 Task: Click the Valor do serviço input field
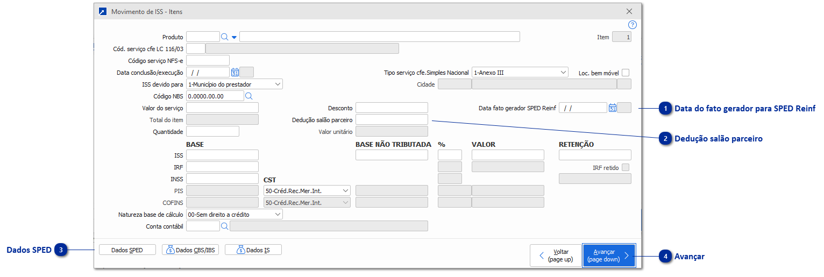[222, 108]
